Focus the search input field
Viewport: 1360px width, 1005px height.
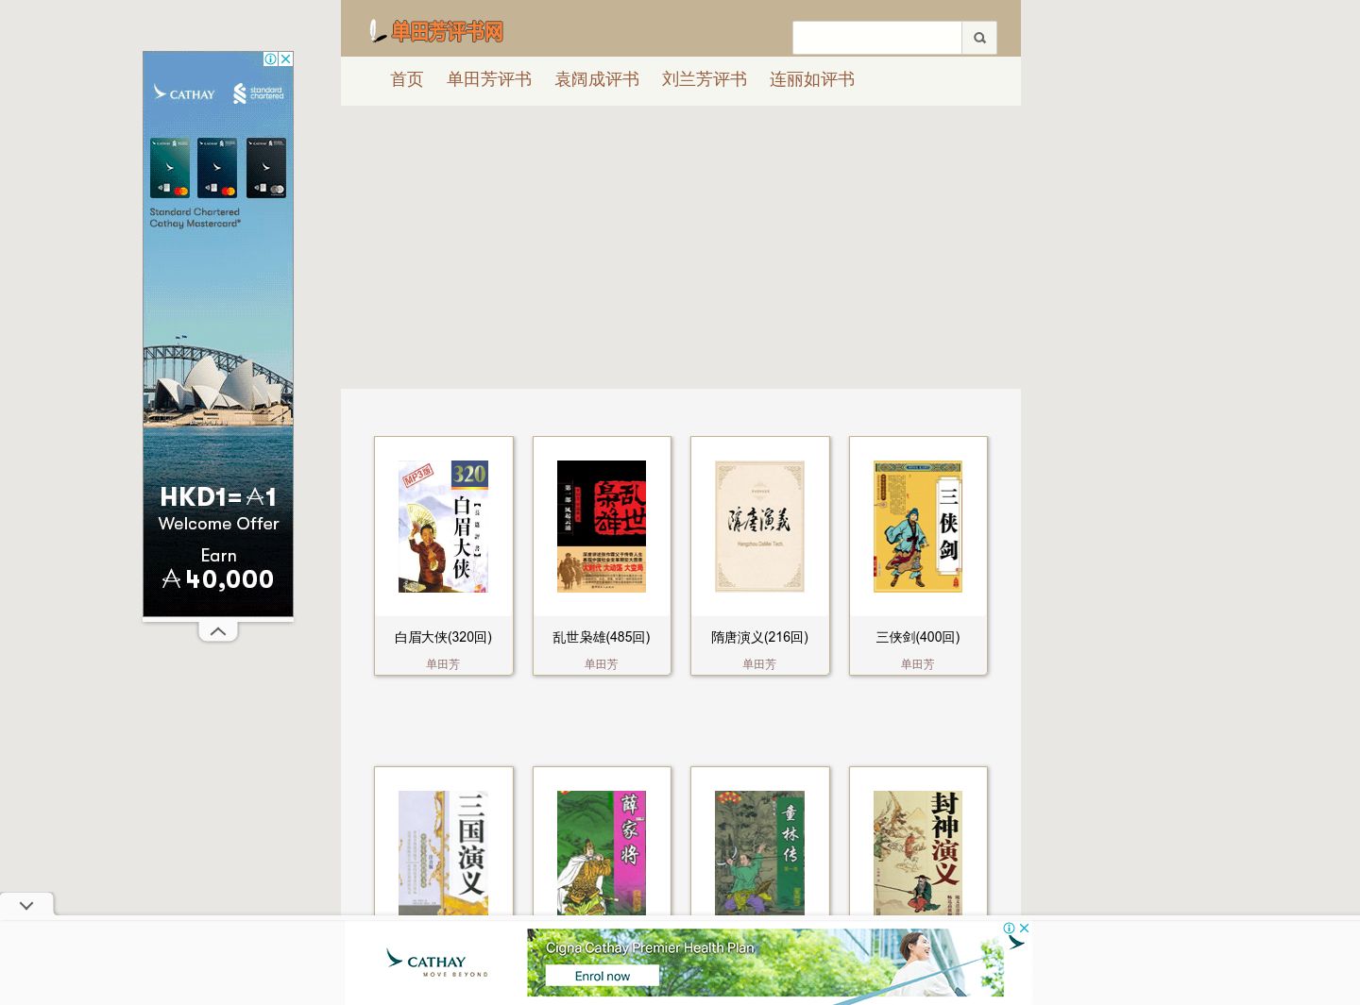click(876, 38)
